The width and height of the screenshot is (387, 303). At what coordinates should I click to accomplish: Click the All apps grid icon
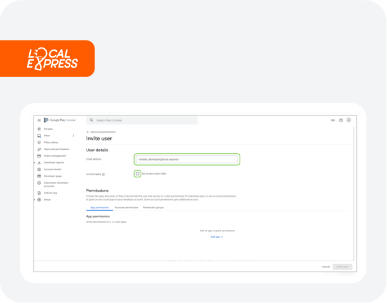click(39, 129)
